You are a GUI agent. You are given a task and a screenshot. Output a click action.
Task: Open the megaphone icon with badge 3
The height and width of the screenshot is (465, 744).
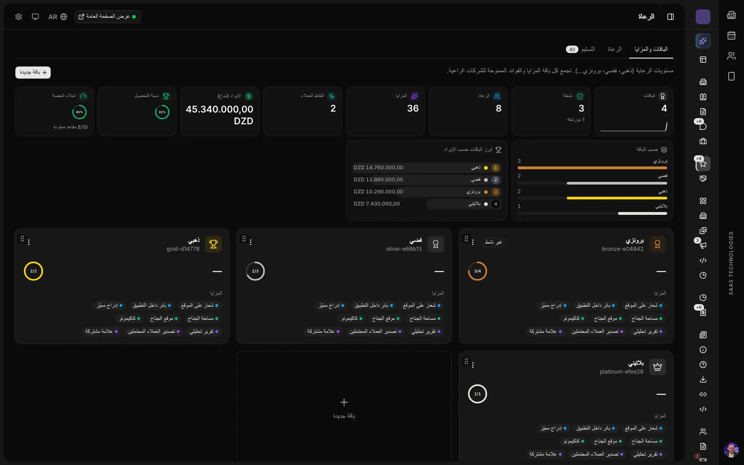[703, 246]
